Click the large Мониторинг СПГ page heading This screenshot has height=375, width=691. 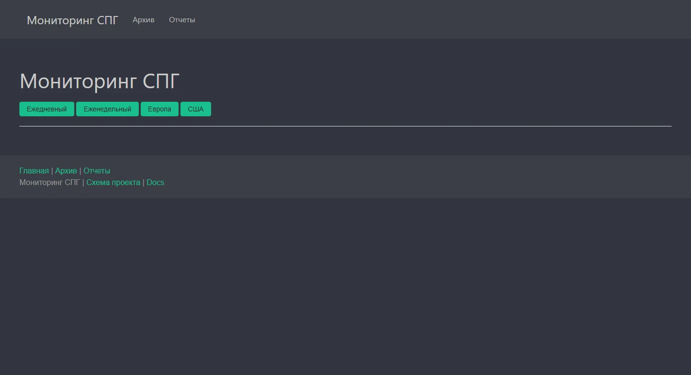point(99,81)
